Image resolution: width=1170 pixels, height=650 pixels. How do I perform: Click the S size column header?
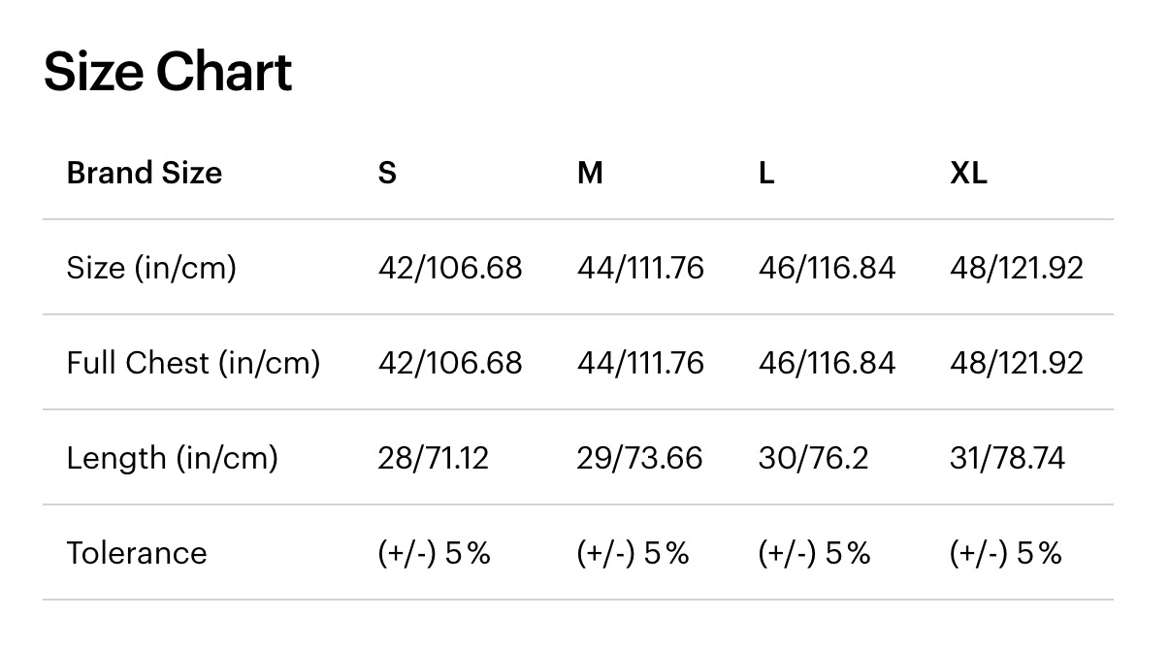coord(387,173)
